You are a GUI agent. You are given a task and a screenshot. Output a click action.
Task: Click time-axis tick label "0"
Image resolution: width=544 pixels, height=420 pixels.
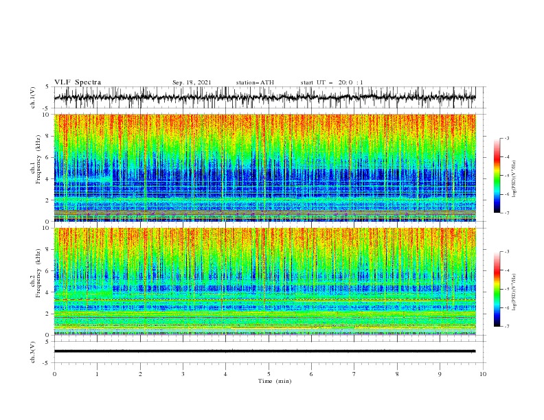[x=54, y=374]
